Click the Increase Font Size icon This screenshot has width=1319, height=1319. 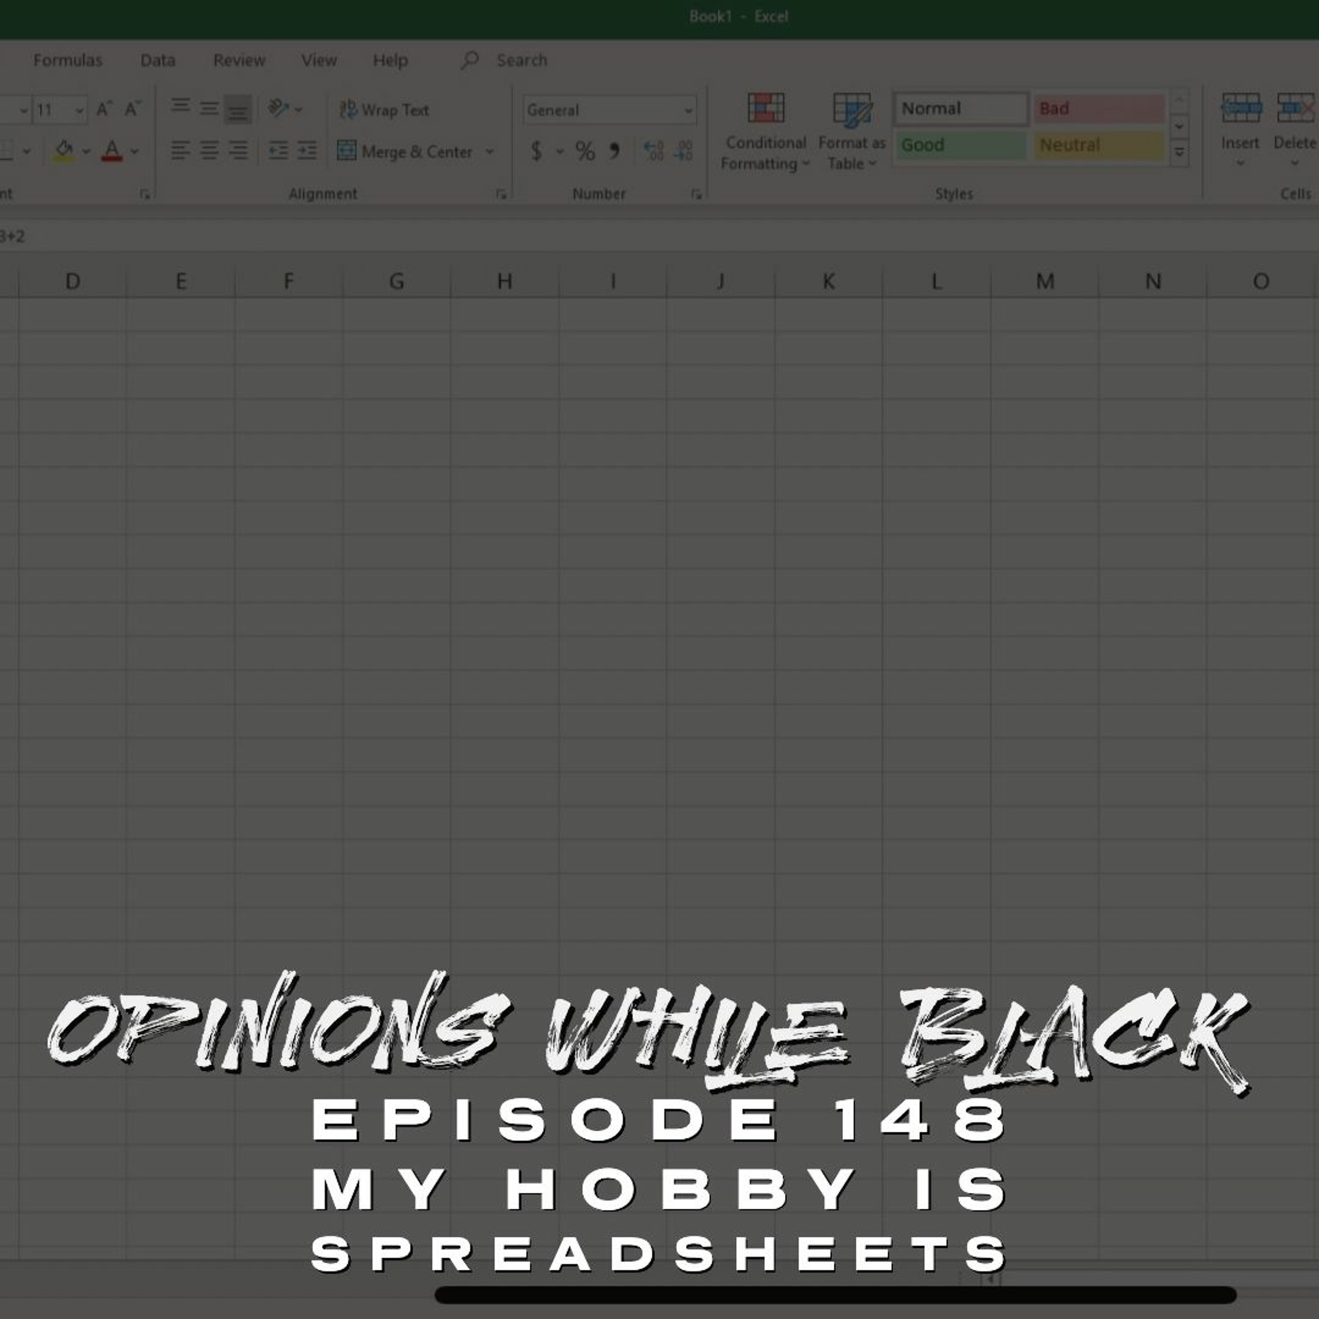(104, 109)
